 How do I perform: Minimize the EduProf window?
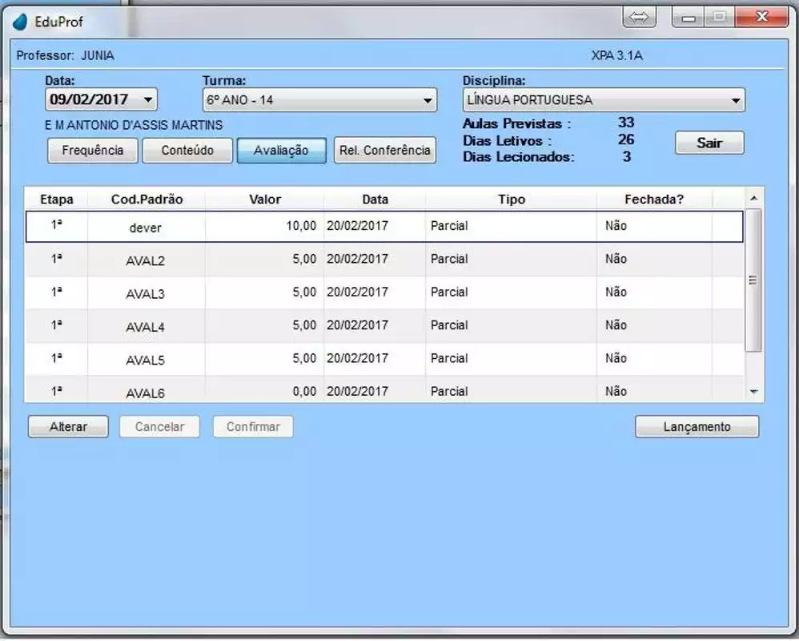[688, 18]
